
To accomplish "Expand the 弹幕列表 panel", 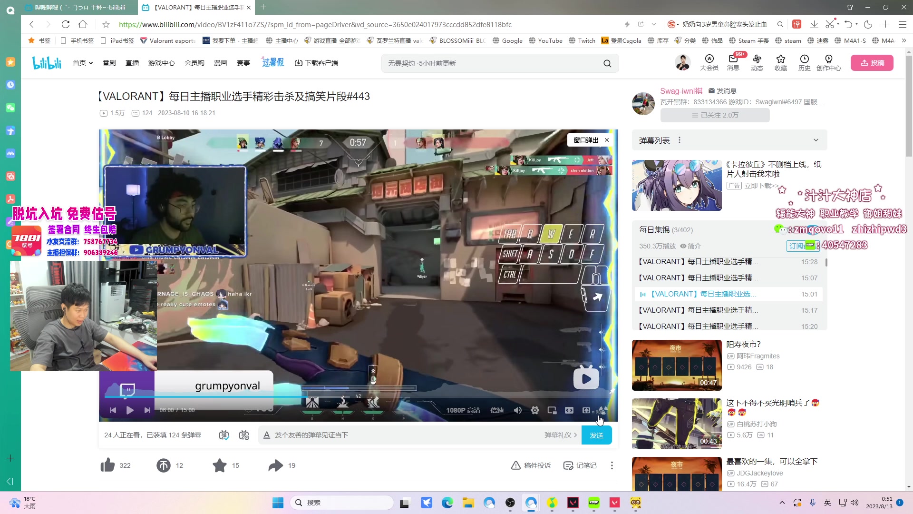I will point(816,140).
